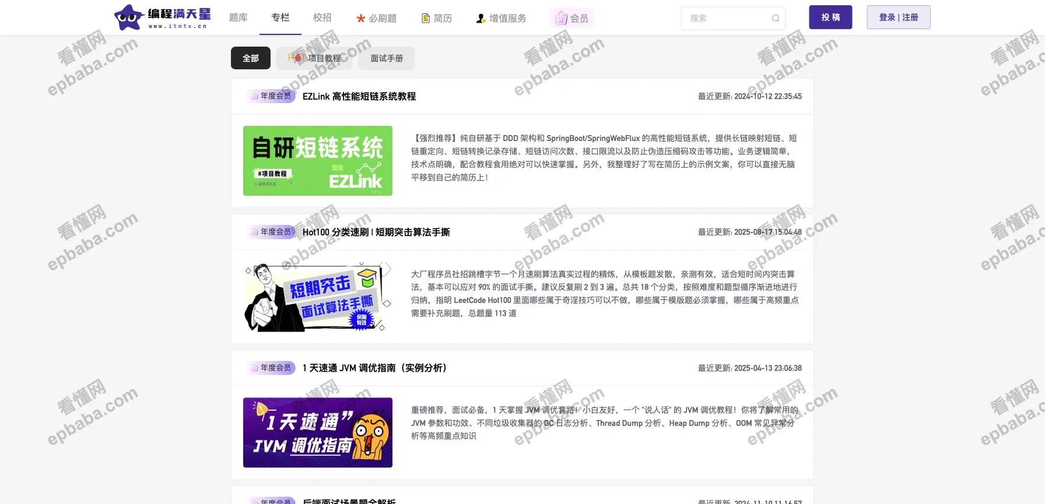
Task: Select the 全部 filter tab
Action: pos(251,58)
